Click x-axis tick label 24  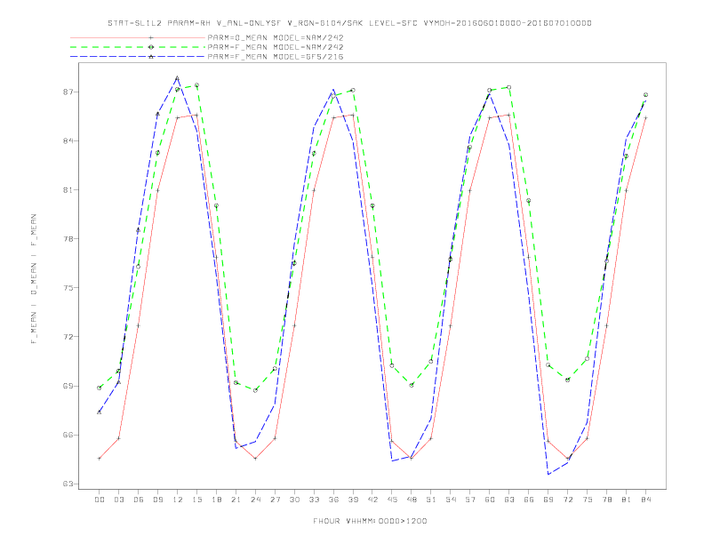coord(255,500)
